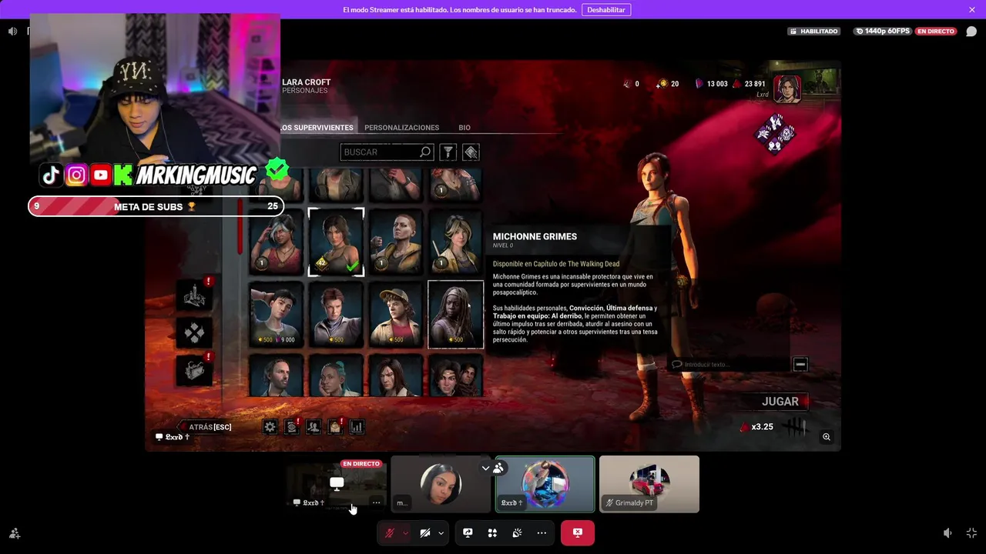This screenshot has height=554, width=986.
Task: Invite friends with the add-user icon
Action: click(14, 533)
